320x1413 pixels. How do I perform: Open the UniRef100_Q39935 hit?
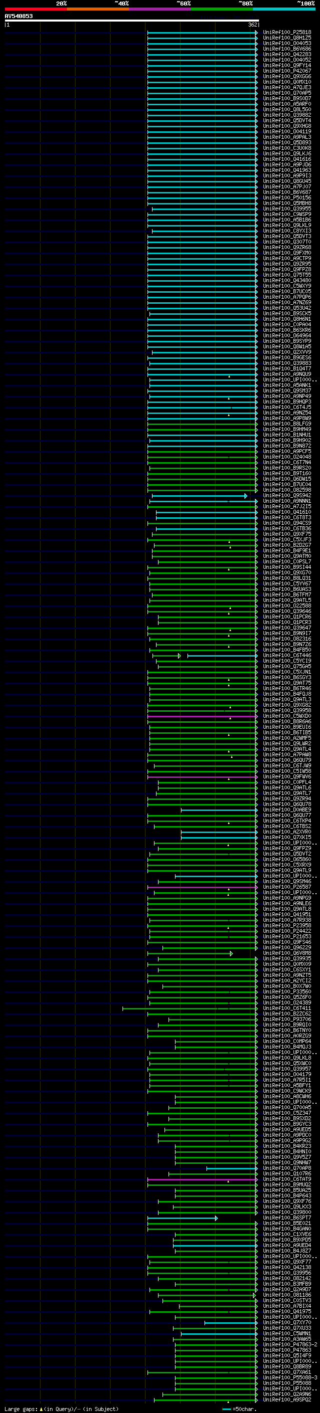pyautogui.click(x=286, y=959)
